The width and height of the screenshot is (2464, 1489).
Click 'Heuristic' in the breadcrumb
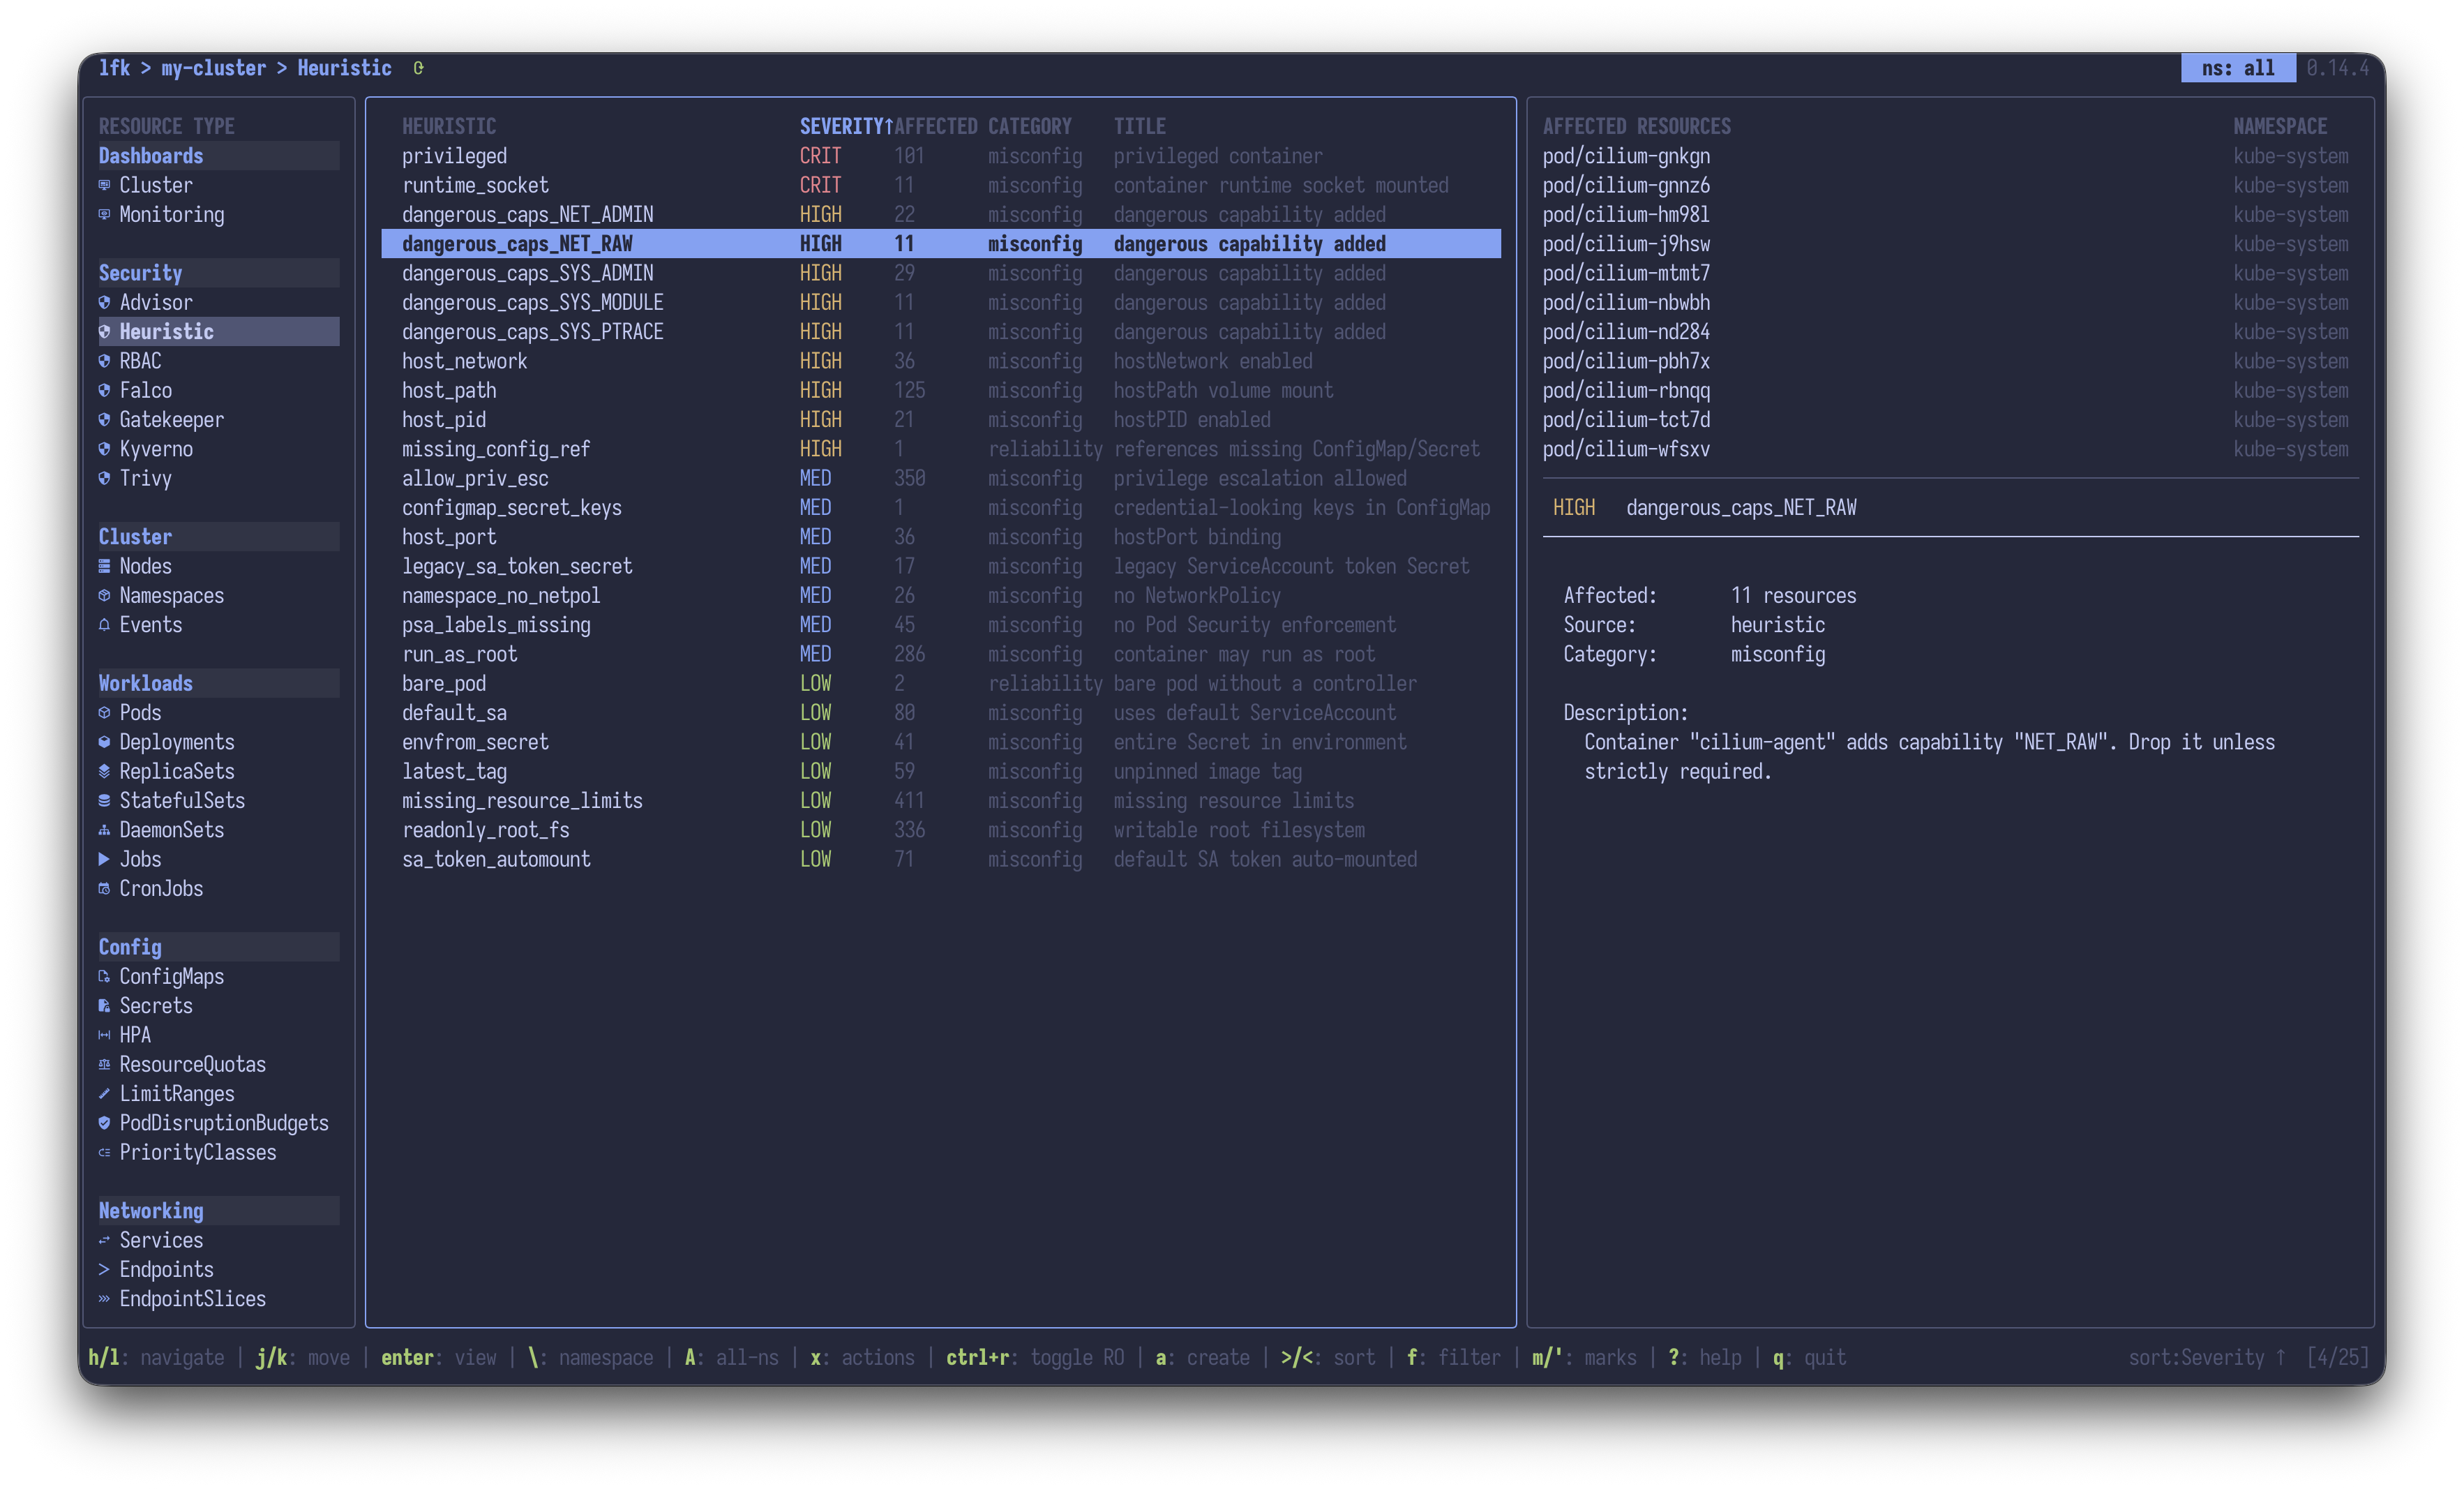pos(344,68)
